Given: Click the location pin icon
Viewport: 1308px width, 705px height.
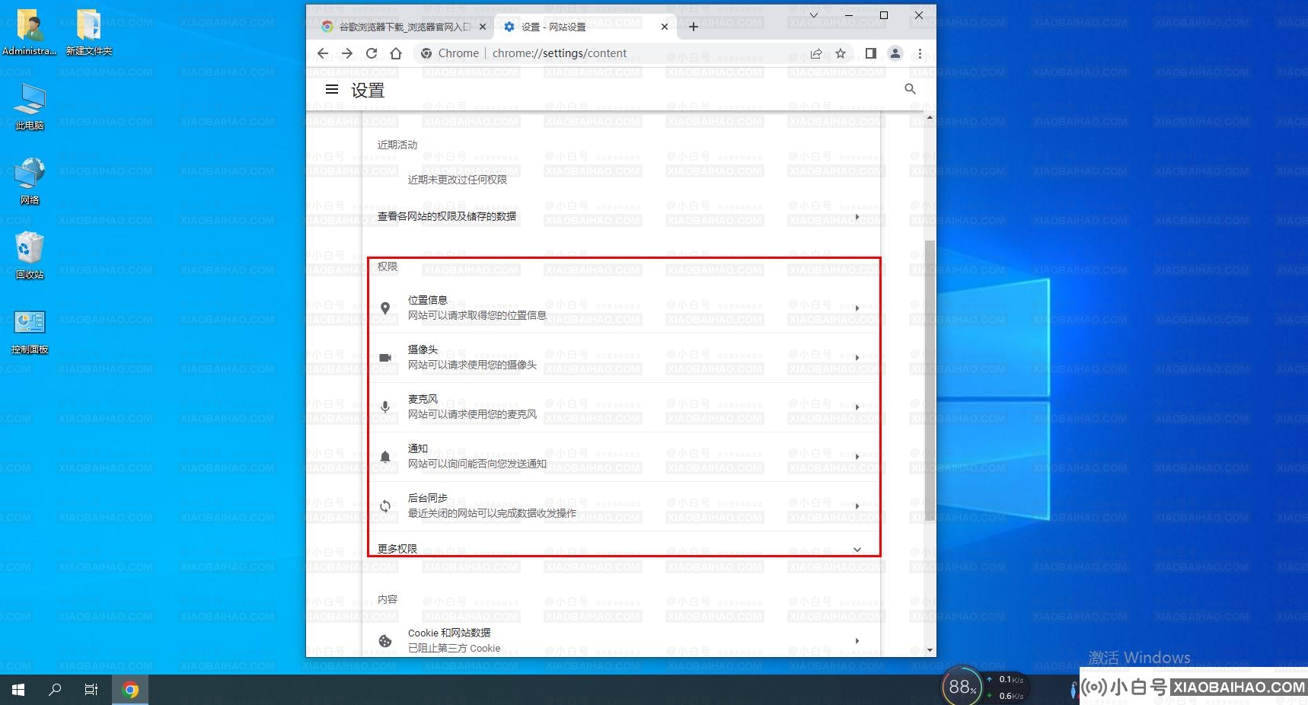Looking at the screenshot, I should click(x=385, y=308).
